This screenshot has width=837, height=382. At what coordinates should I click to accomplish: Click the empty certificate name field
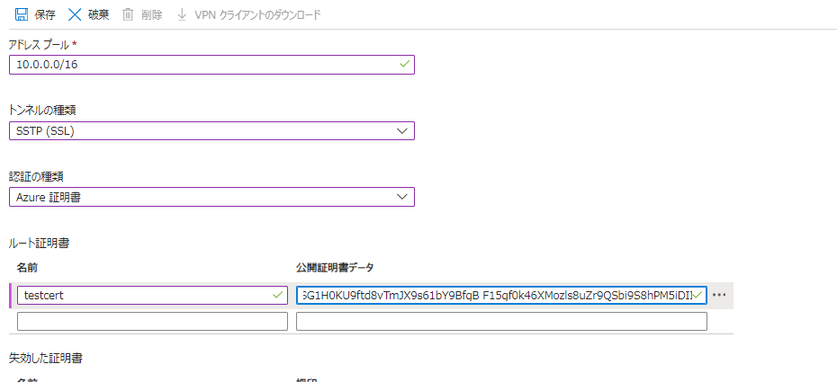pyautogui.click(x=152, y=321)
